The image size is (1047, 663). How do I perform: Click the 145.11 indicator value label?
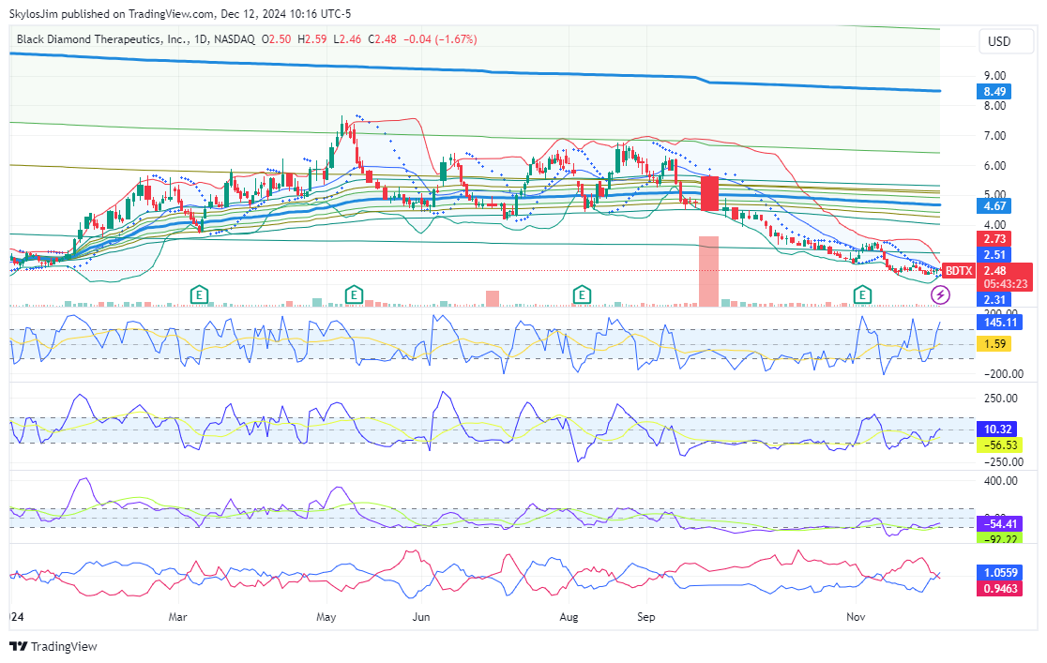tap(997, 322)
